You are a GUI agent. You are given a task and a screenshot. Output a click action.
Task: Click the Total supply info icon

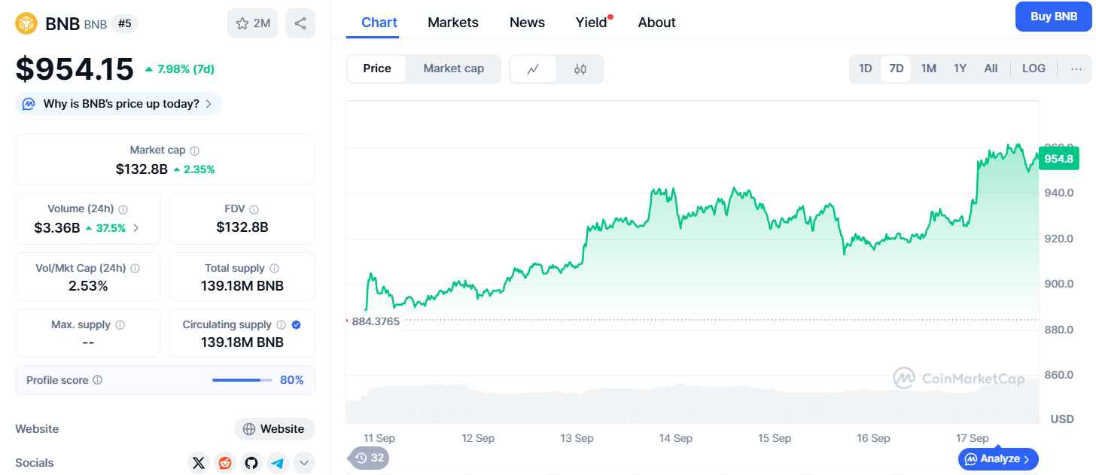click(x=275, y=268)
